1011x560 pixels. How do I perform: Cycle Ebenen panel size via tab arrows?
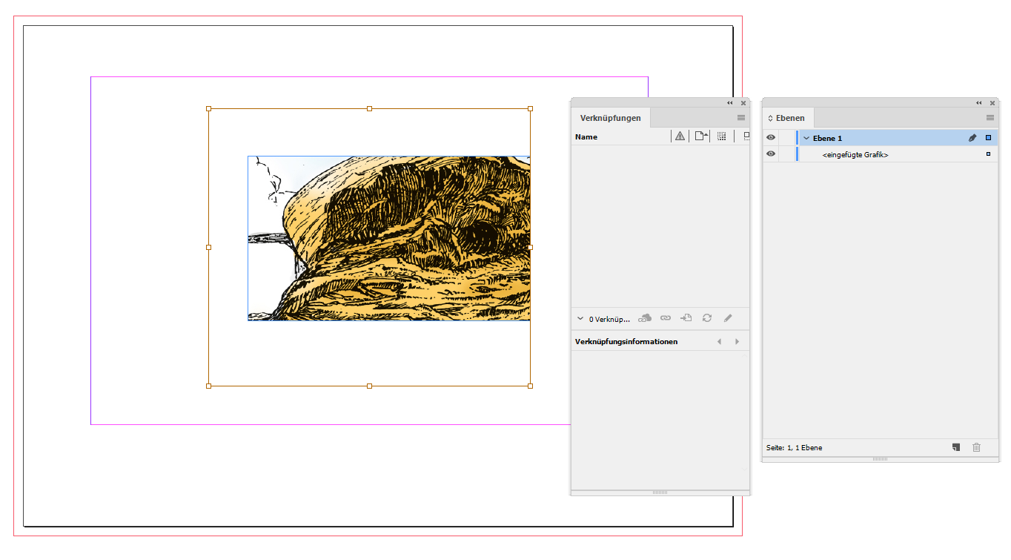770,118
